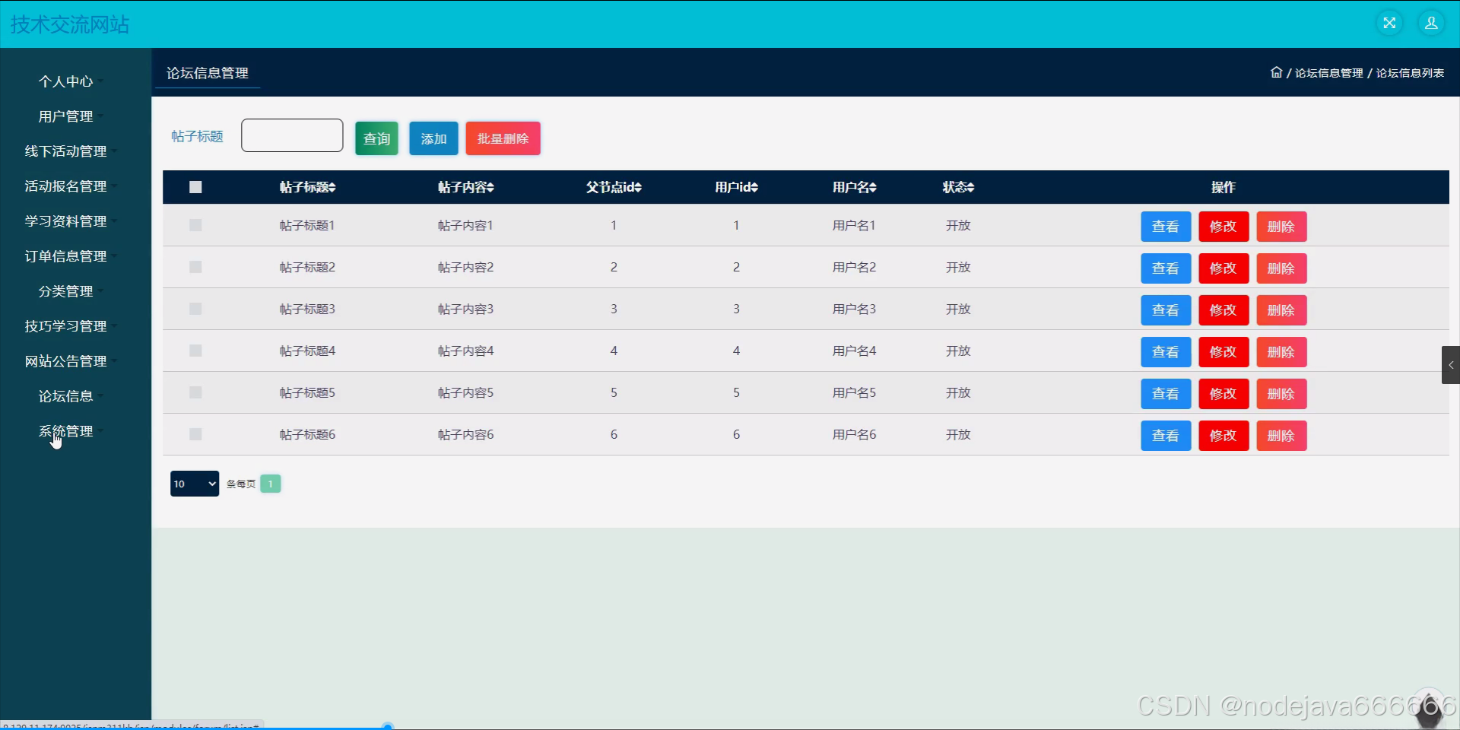Click the blue 添加 button
Image resolution: width=1460 pixels, height=730 pixels.
[433, 138]
